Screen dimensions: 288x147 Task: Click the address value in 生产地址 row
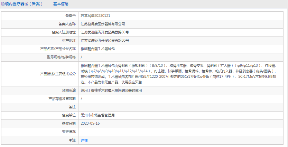[x=105, y=41]
